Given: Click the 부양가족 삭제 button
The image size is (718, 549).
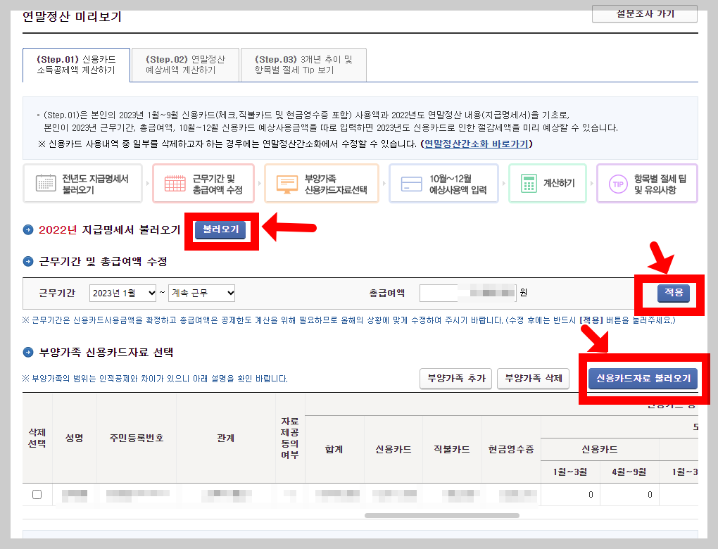Looking at the screenshot, I should (534, 379).
